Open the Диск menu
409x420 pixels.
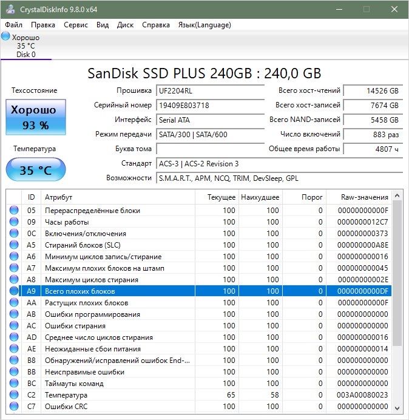tap(125, 25)
